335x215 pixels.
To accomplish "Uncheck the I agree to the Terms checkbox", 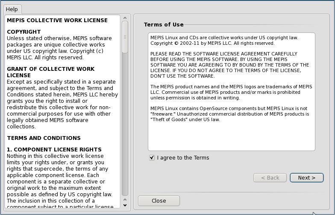I will point(152,158).
